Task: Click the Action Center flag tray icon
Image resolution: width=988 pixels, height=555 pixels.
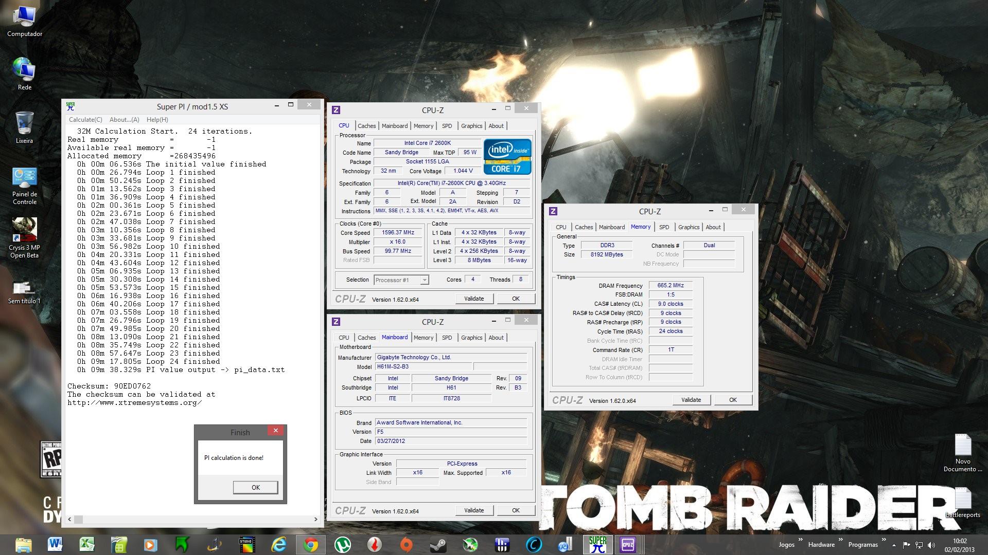Action: pos(907,545)
